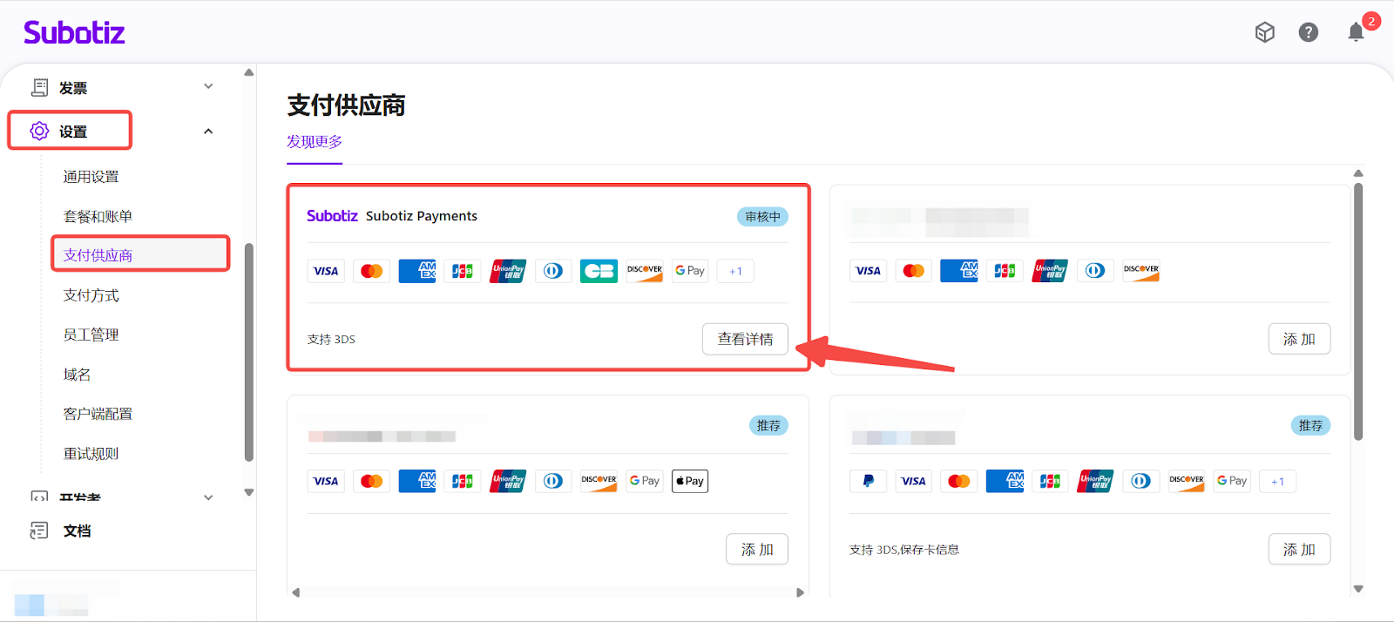
Task: Click the Apple Pay icon in third card
Action: (x=689, y=481)
